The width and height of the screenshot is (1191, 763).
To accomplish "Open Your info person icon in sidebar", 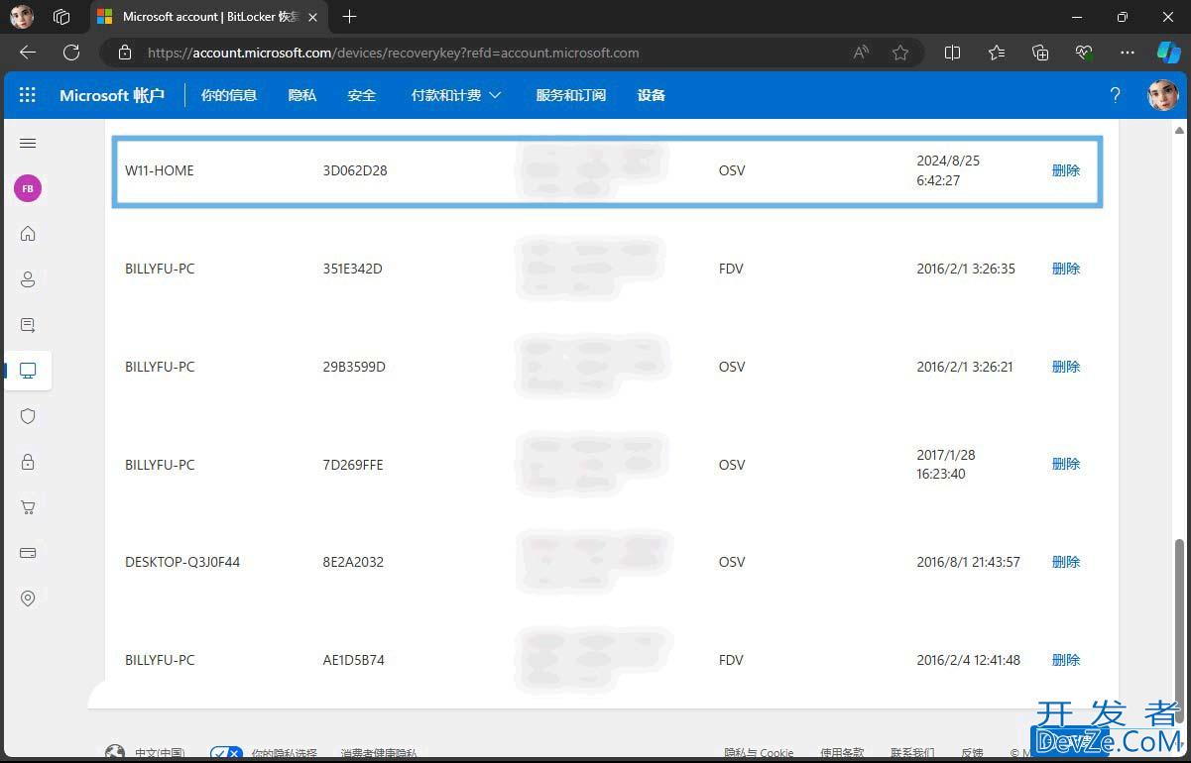I will pos(28,279).
